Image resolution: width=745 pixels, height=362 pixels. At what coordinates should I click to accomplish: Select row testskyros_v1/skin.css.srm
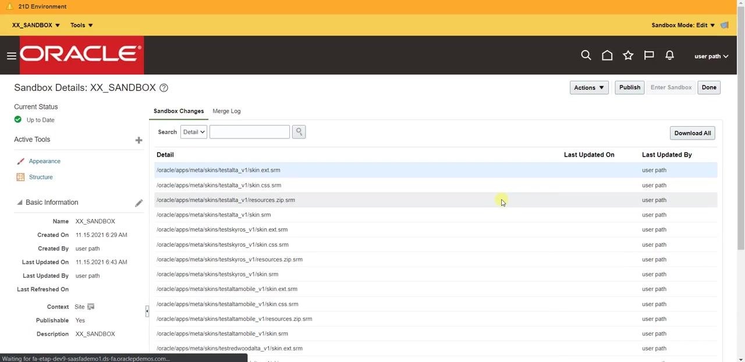(x=436, y=244)
